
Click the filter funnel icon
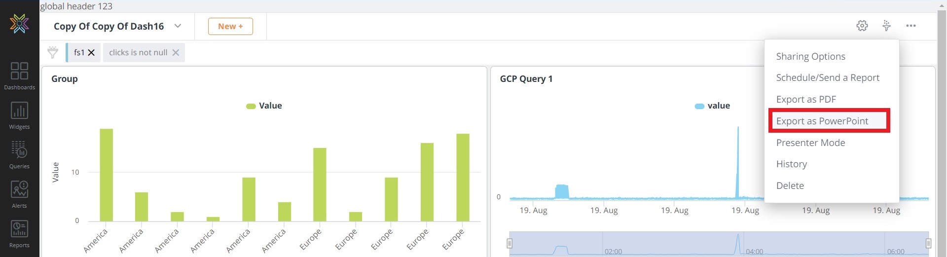click(52, 52)
